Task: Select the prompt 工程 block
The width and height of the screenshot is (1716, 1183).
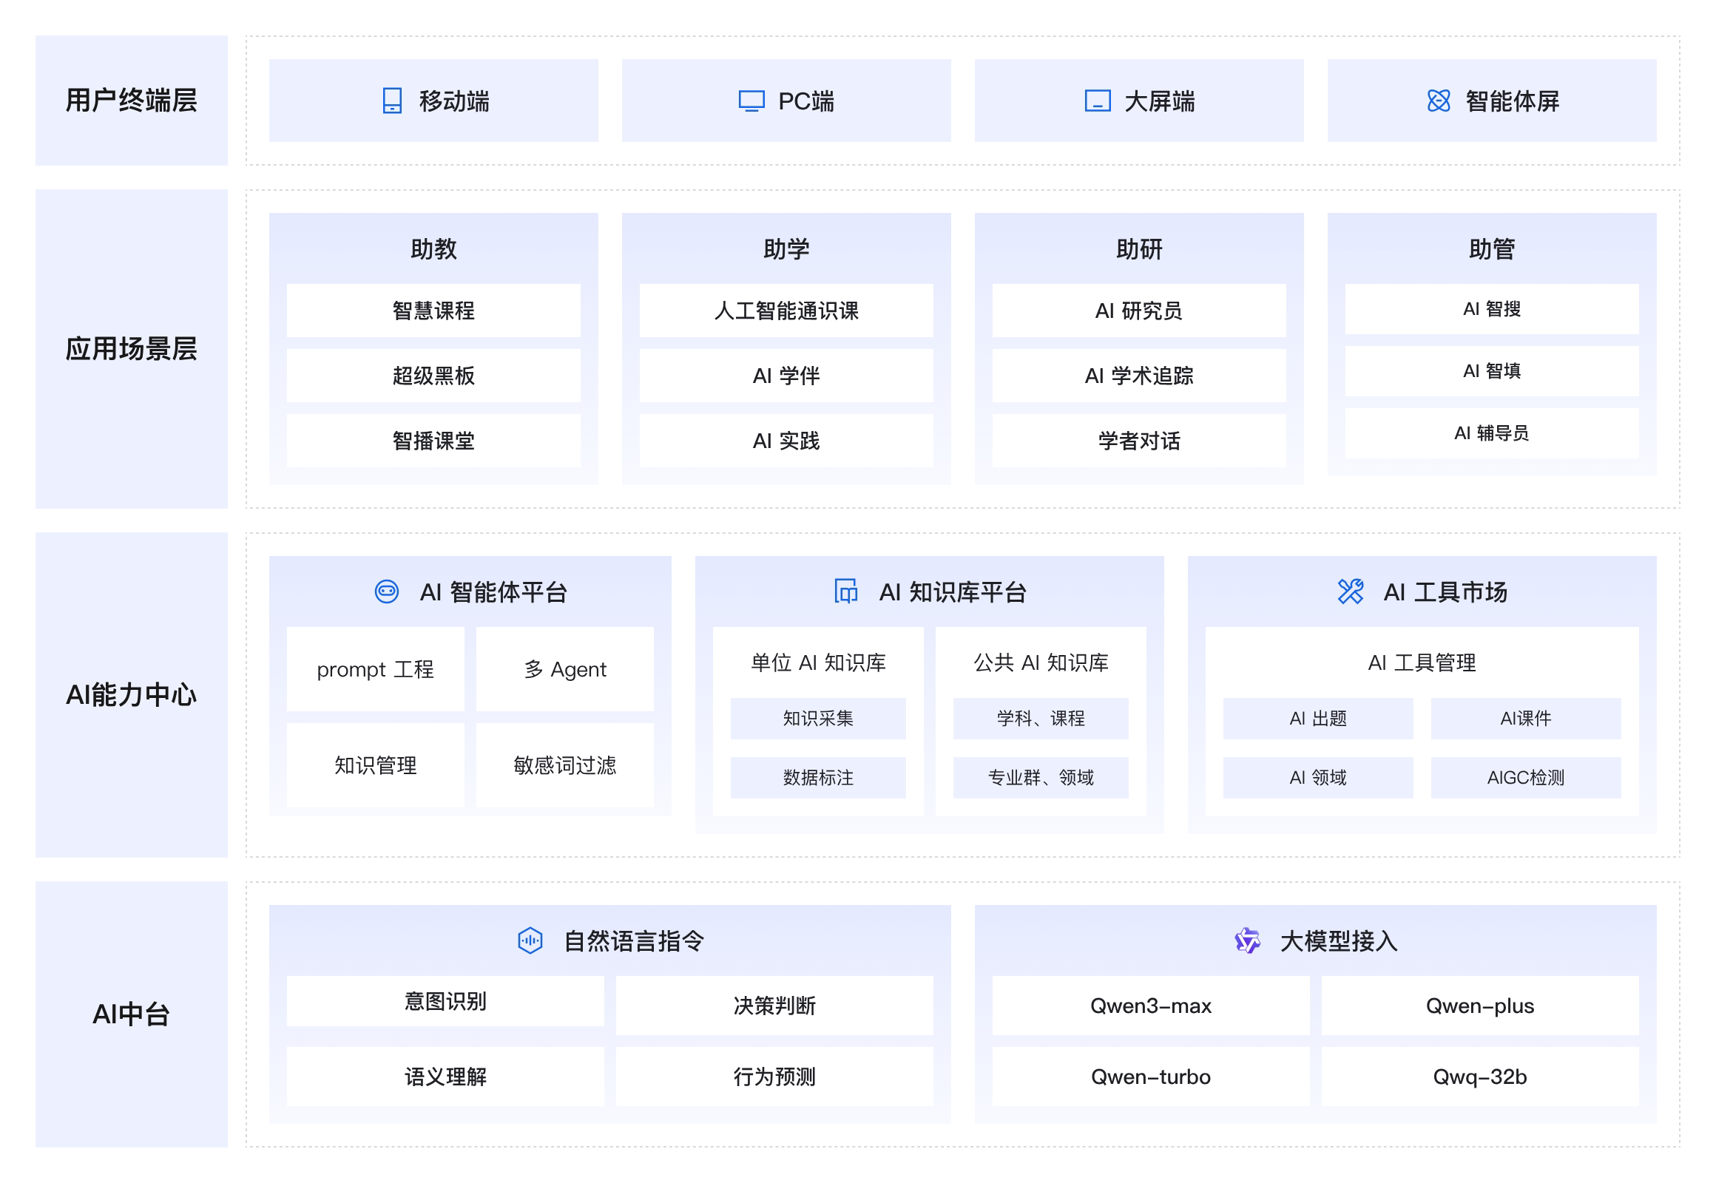Action: (x=375, y=669)
